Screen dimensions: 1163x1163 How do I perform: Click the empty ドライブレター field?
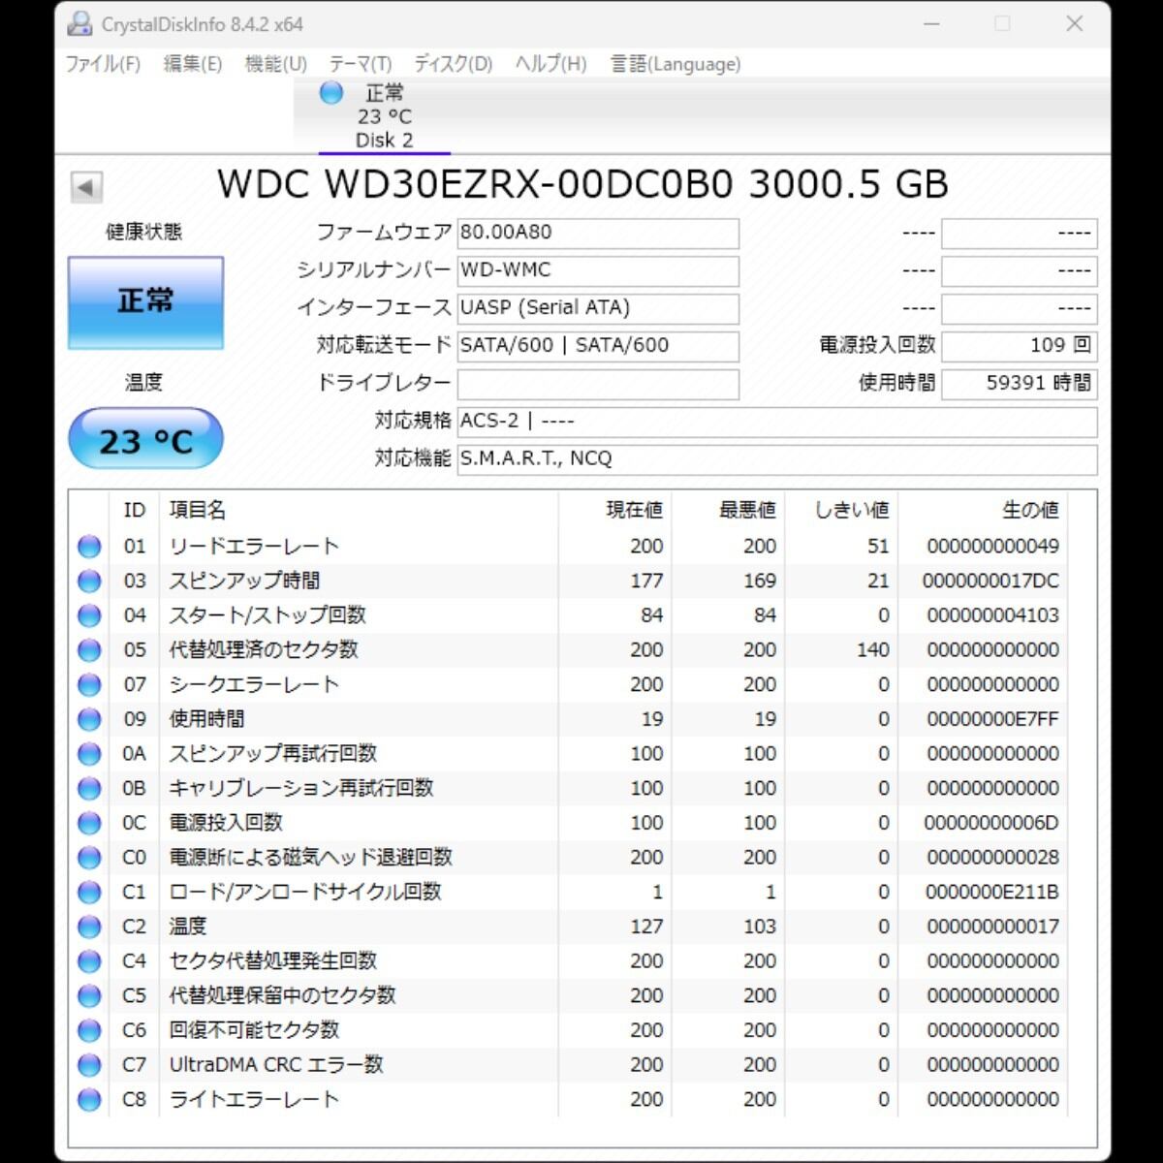(x=598, y=384)
